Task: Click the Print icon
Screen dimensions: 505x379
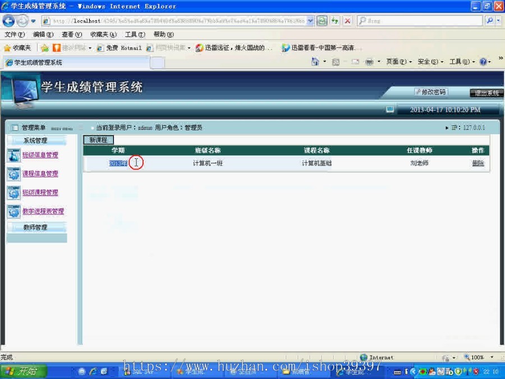Action: pyautogui.click(x=369, y=62)
